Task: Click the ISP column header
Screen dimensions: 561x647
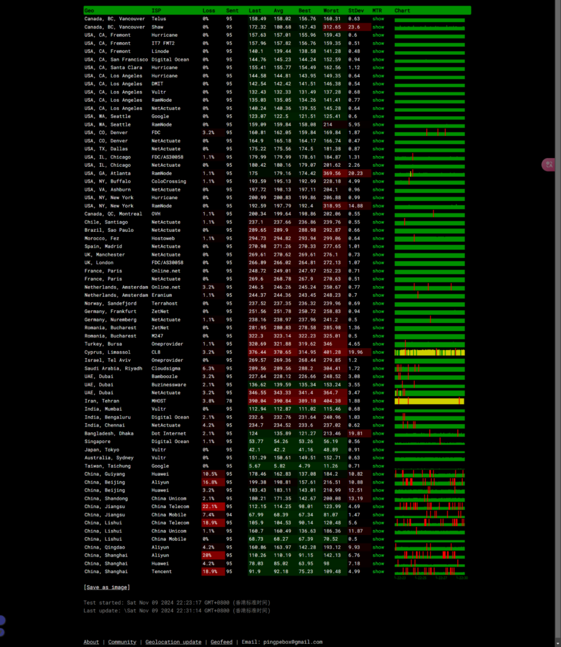Action: tap(156, 11)
